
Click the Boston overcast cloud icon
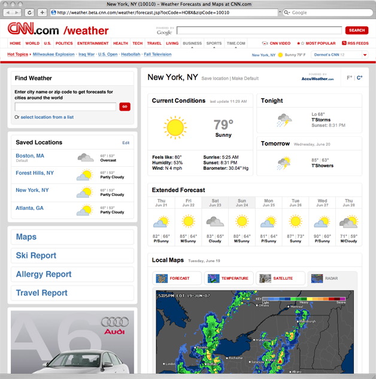tap(86, 157)
